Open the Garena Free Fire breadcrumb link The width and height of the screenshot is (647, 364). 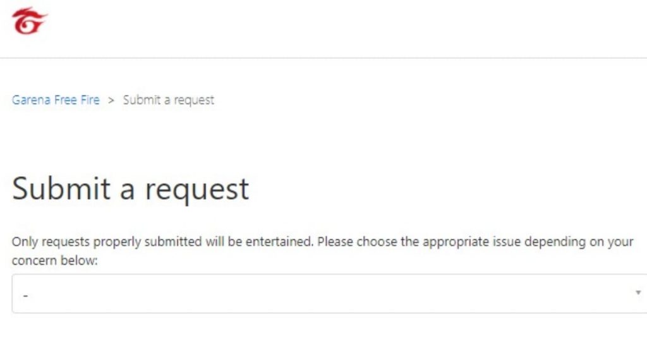(56, 100)
